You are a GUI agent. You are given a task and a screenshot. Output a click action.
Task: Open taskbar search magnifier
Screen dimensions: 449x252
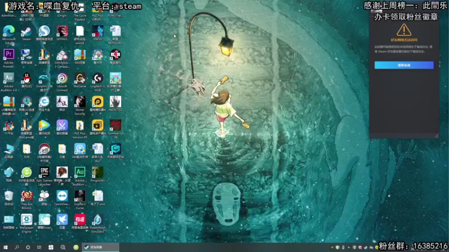tap(17, 247)
